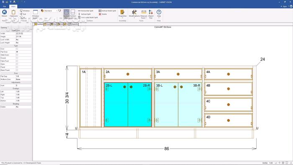Click the red Delete X icon
The width and height of the screenshot is (293, 165).
100,14
